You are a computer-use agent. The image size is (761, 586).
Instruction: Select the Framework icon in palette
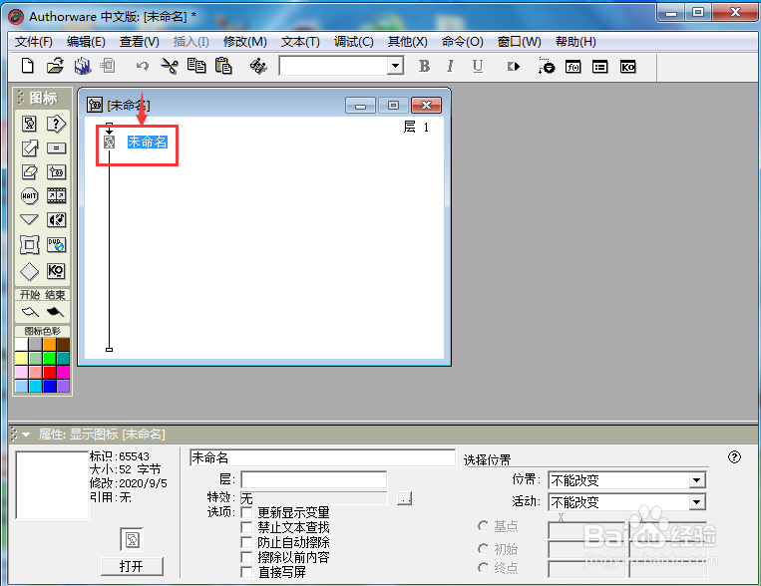(29, 244)
